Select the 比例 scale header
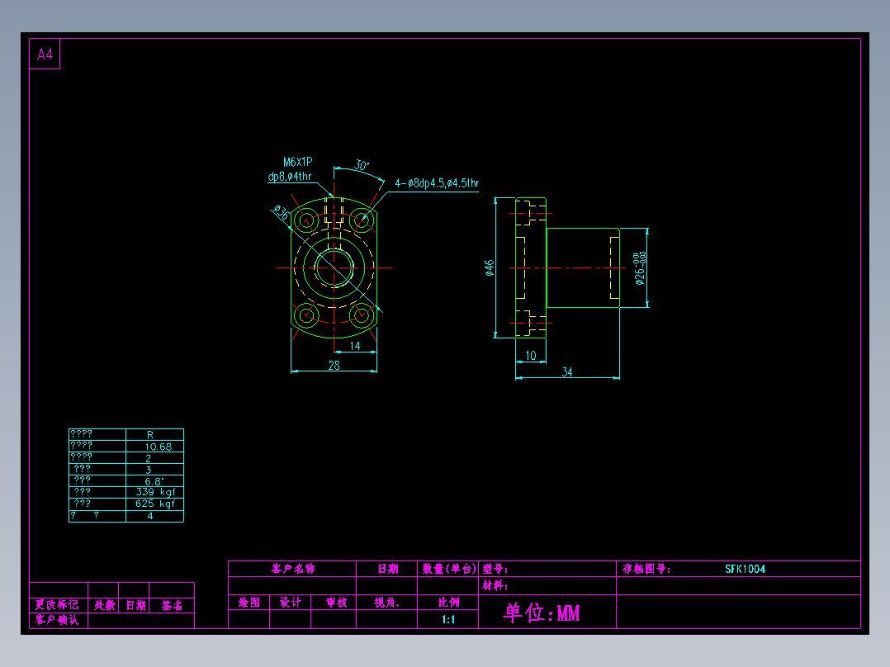Screen dimensions: 890x667 (448, 603)
